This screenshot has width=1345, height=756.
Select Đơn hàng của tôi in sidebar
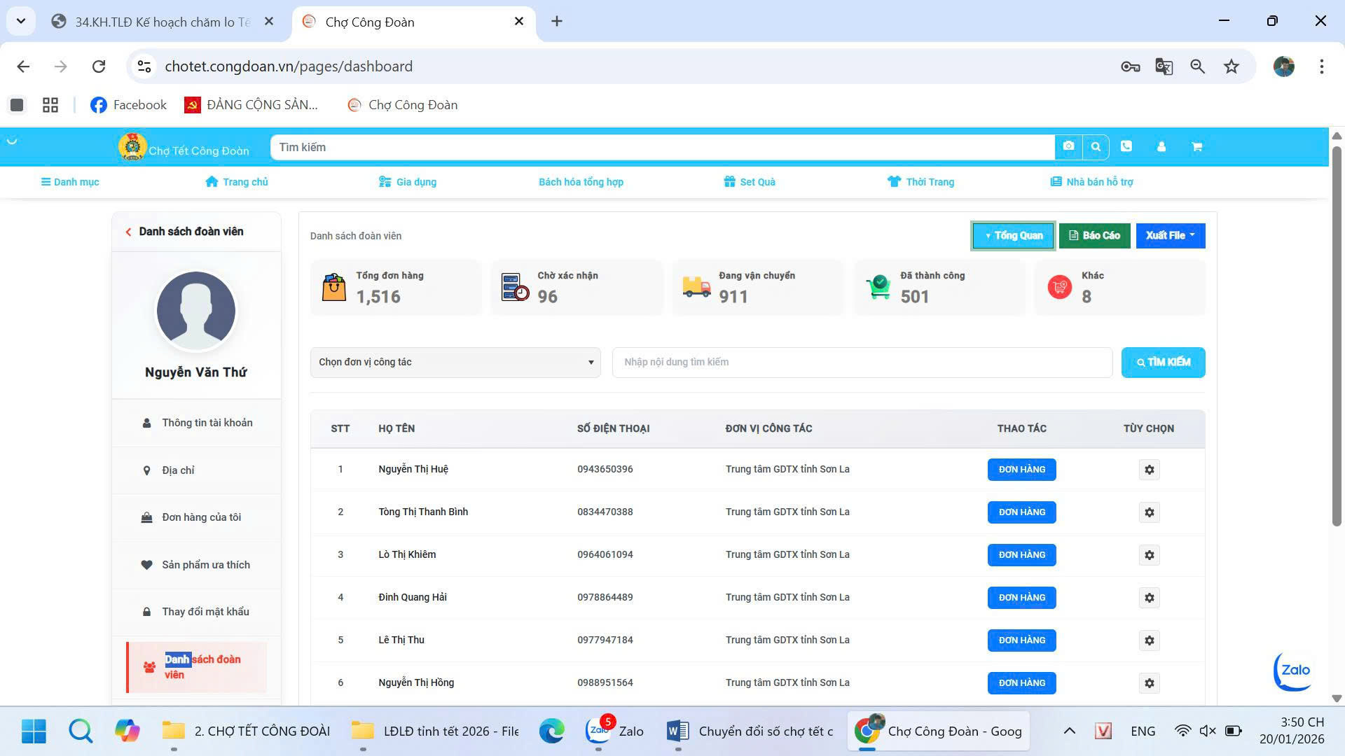(201, 517)
